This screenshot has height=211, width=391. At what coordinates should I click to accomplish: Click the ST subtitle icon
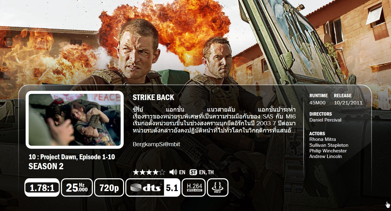193,172
